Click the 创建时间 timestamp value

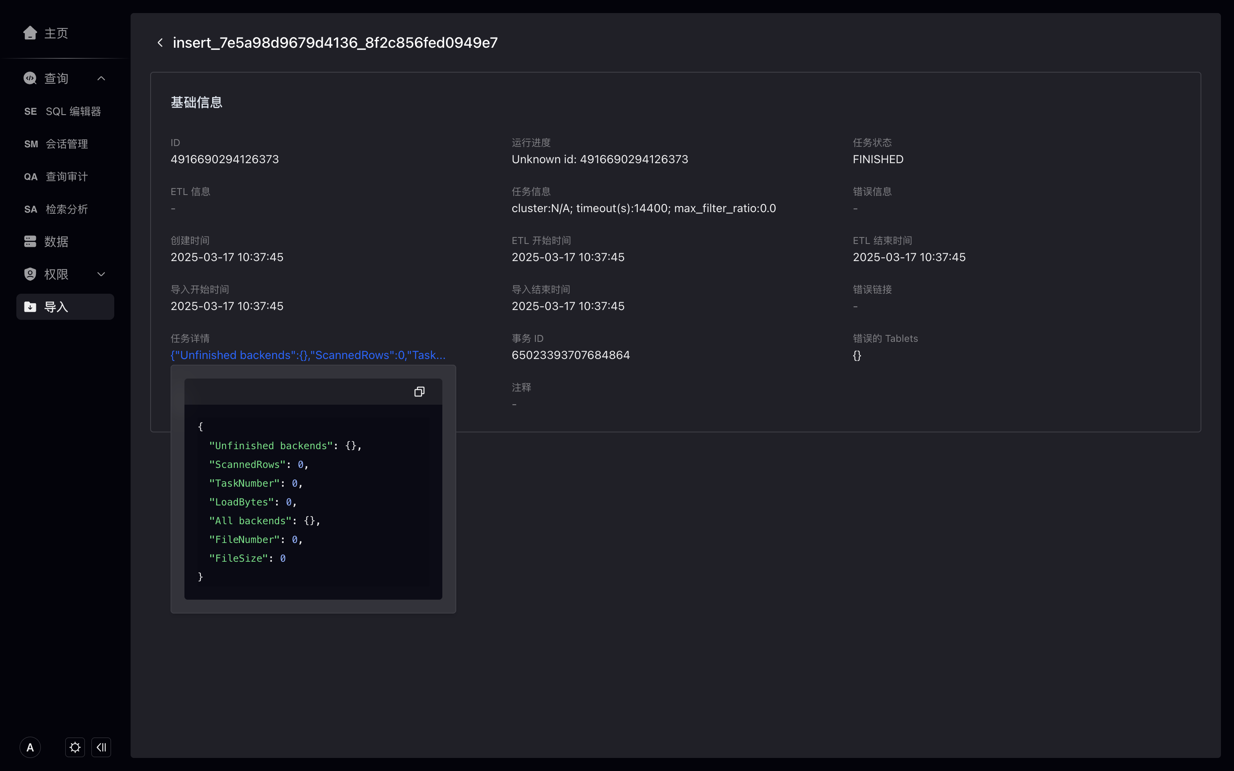pos(227,257)
